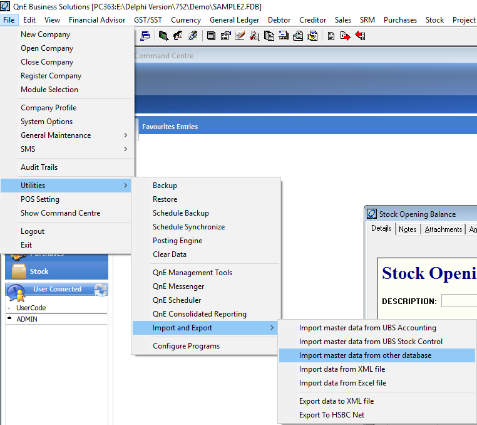
Task: Open the General Ledger menu
Action: click(235, 20)
